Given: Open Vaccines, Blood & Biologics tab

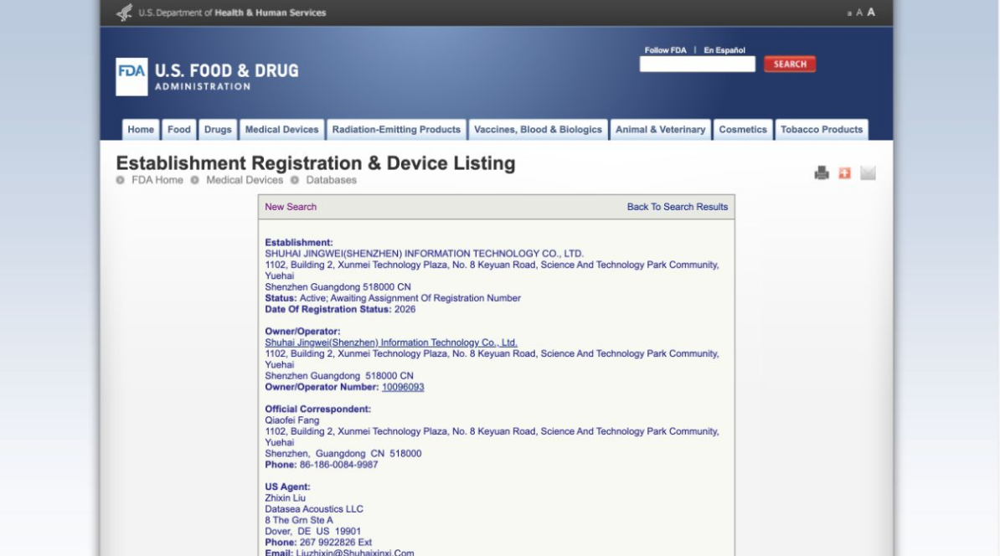Looking at the screenshot, I should click(x=538, y=130).
